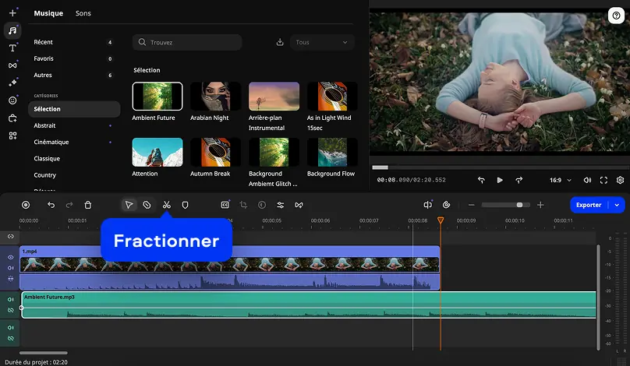This screenshot has height=366, width=630.
Task: Toggle preview volume speaker icon
Action: 587,180
